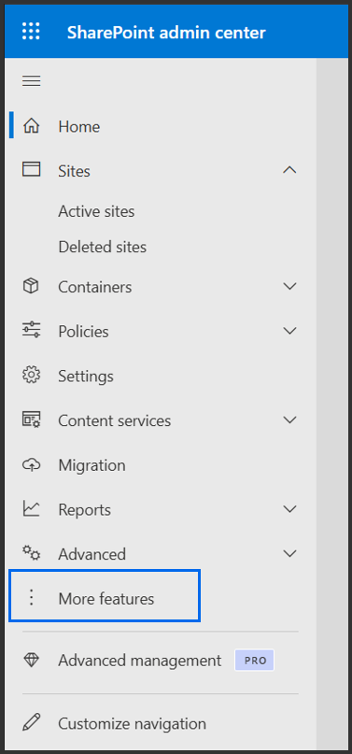Click the More features three-dot icon

[32, 597]
